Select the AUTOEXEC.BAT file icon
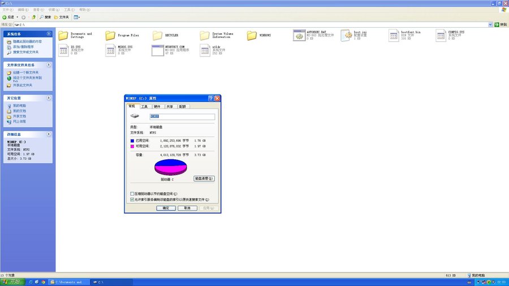 pos(299,36)
